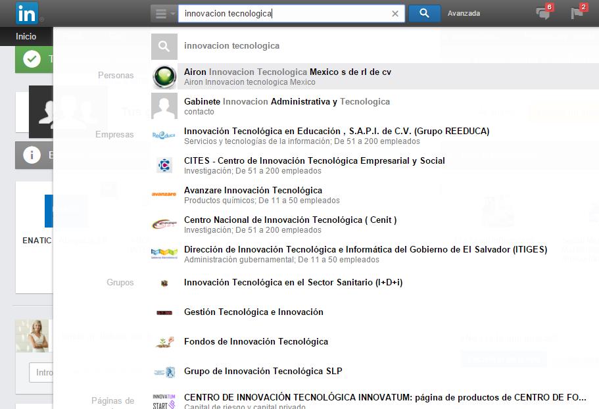Clear the search field text
Screen dimensions: 599x409
[x=395, y=13]
